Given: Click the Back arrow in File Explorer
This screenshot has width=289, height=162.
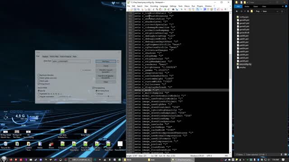Looking at the screenshot, I should pos(237,11).
